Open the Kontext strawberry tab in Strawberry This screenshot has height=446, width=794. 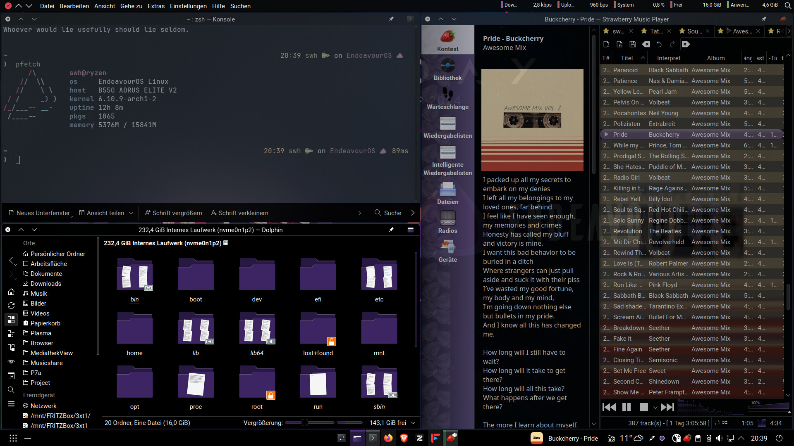pyautogui.click(x=447, y=40)
